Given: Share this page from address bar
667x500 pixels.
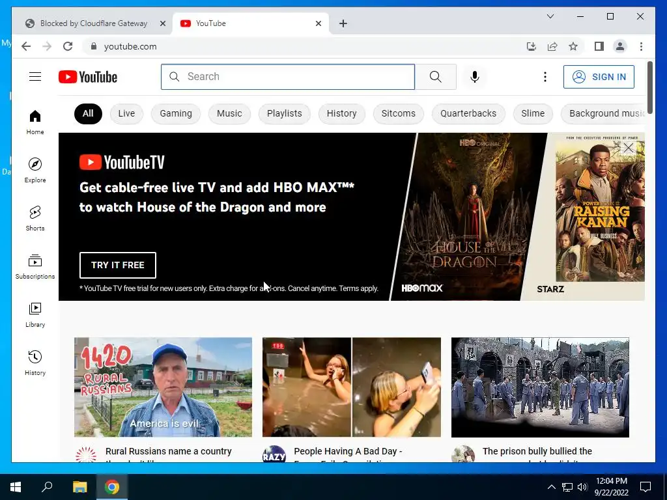Looking at the screenshot, I should tap(552, 46).
